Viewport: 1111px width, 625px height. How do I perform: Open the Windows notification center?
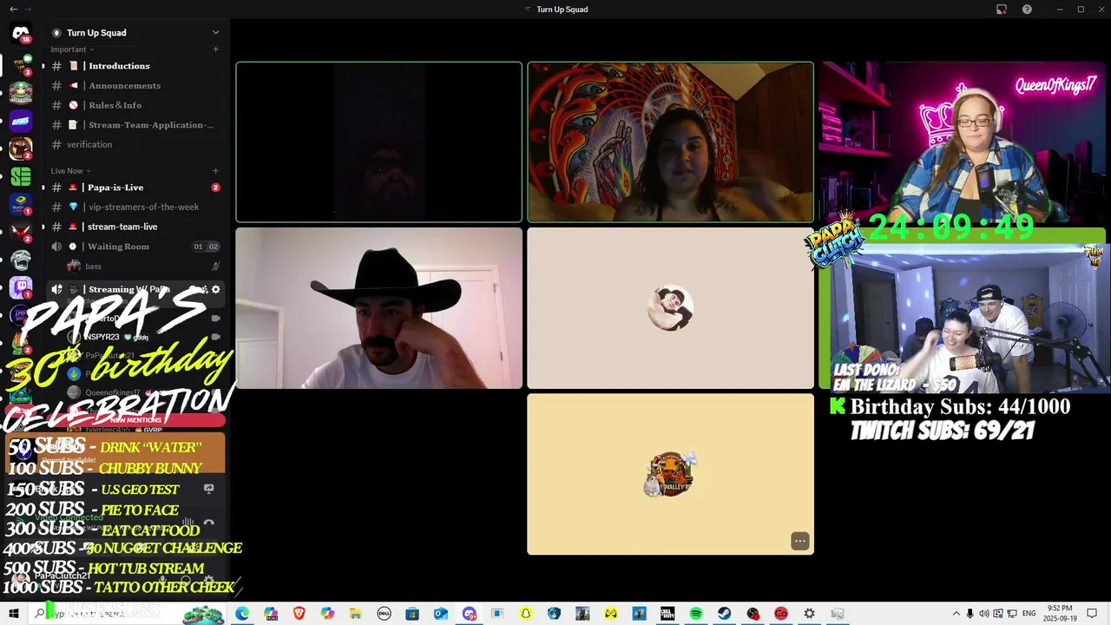pyautogui.click(x=1092, y=614)
